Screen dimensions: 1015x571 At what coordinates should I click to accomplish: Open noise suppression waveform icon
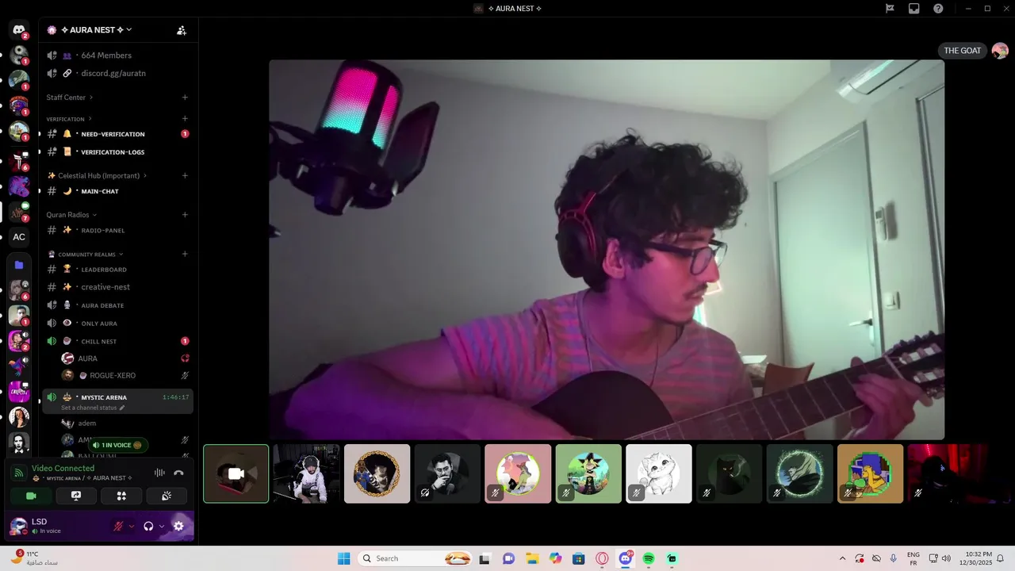(x=159, y=473)
